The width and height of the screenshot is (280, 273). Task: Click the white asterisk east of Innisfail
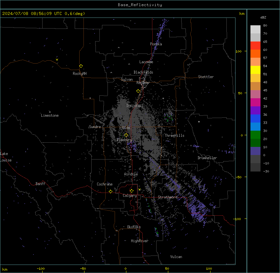tap(163, 98)
